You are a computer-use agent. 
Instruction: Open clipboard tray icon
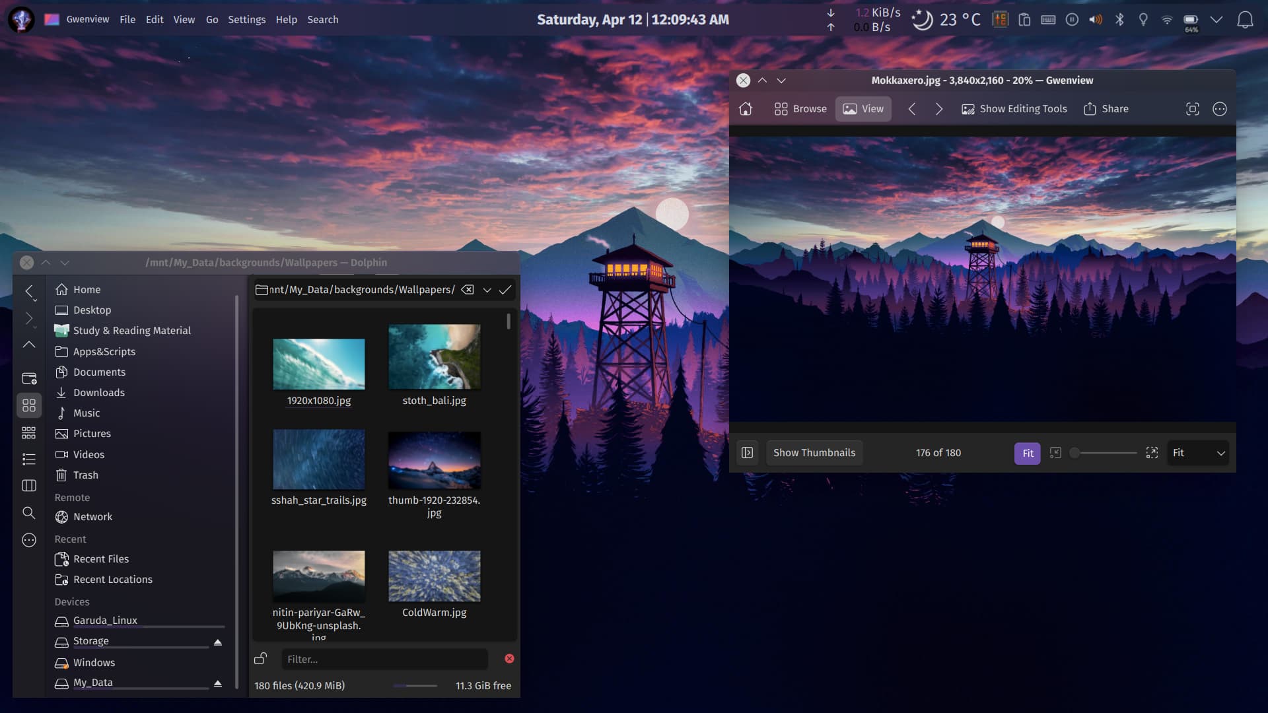[x=1024, y=20]
